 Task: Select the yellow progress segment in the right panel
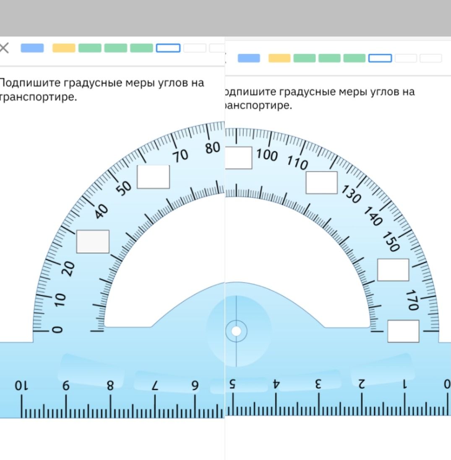279,58
